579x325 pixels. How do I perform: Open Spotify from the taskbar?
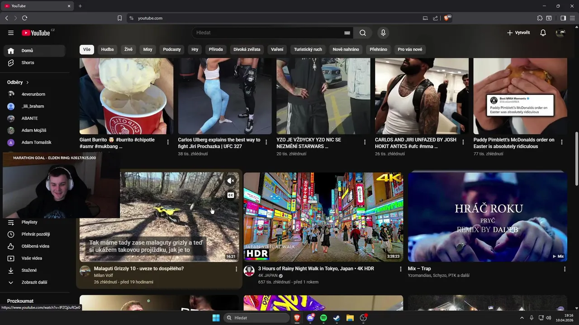(323, 318)
